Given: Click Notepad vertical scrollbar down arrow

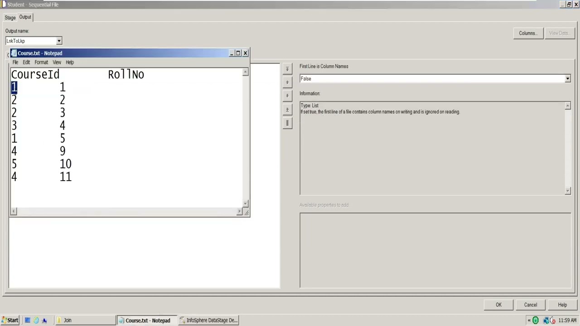Looking at the screenshot, I should (x=246, y=204).
